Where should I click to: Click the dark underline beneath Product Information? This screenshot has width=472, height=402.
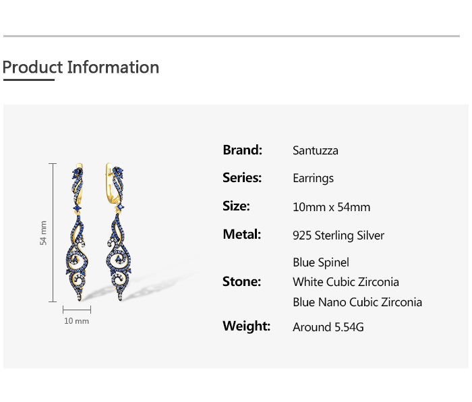(x=28, y=80)
